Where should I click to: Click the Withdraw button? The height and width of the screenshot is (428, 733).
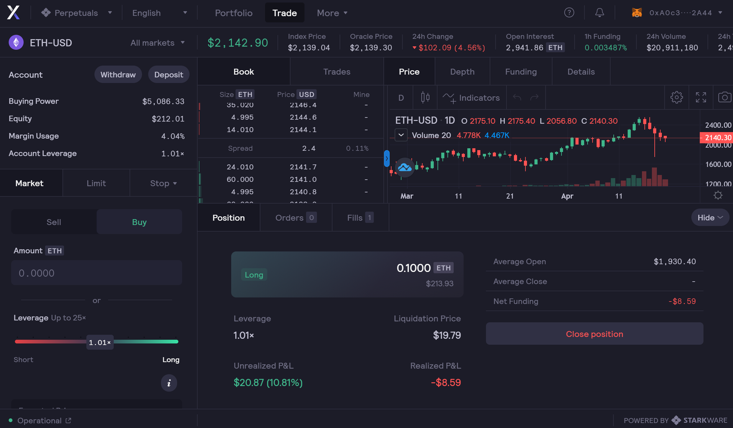pyautogui.click(x=118, y=75)
